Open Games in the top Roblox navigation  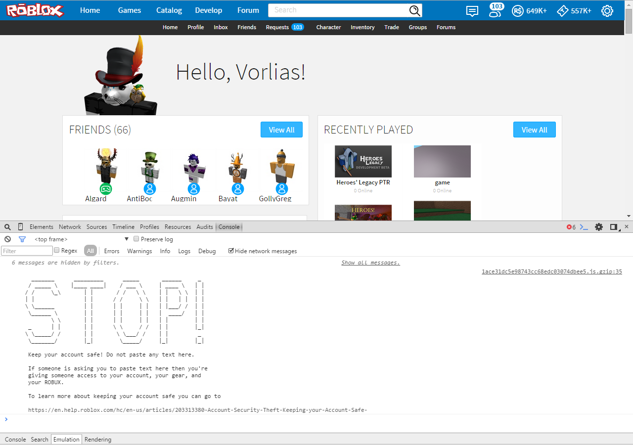130,10
